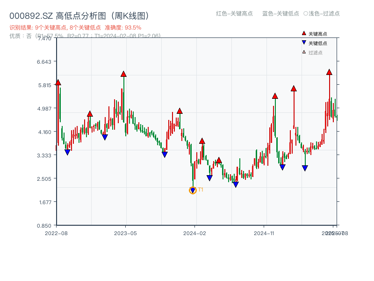Click the blue key-low marker at the deepest 2024 trough

235,185
